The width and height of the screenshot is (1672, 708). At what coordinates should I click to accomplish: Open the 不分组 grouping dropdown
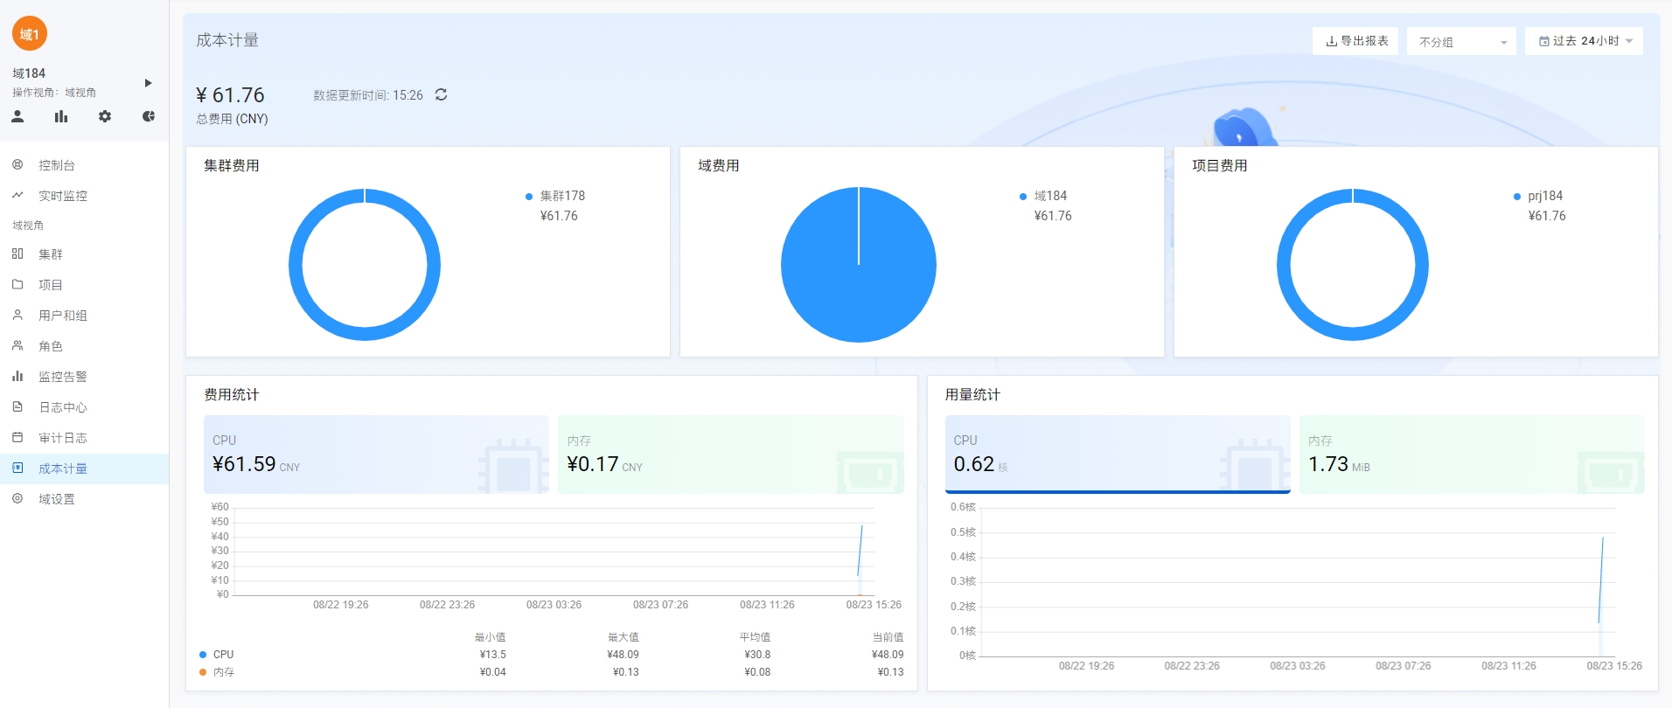point(1460,42)
